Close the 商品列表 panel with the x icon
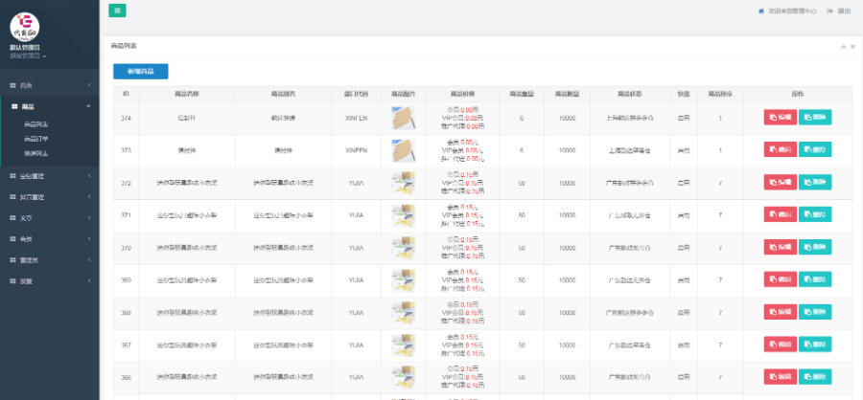Viewport: 863px width, 400px height. click(852, 47)
